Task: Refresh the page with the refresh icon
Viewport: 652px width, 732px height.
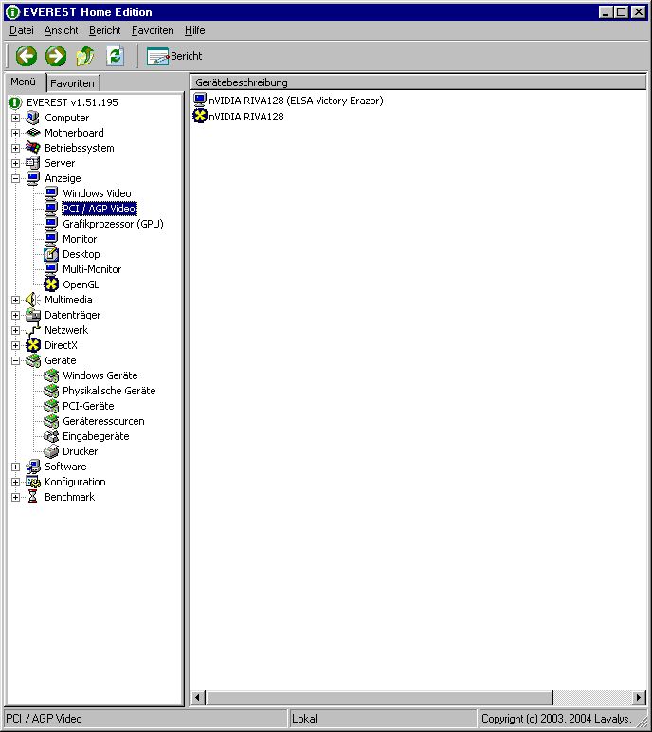Action: [x=115, y=56]
